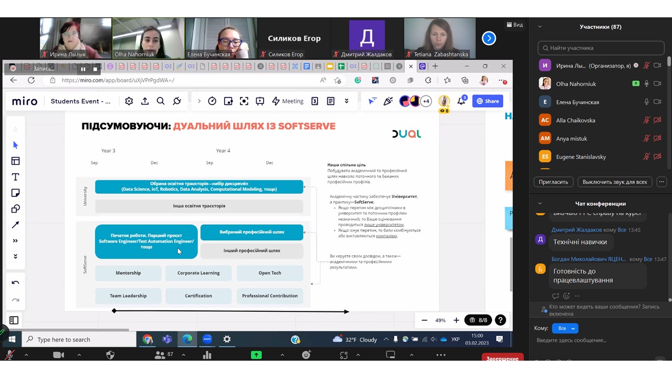672x378 pixels.
Task: Toggle the Zoom microphone mute button
Action: click(9, 355)
